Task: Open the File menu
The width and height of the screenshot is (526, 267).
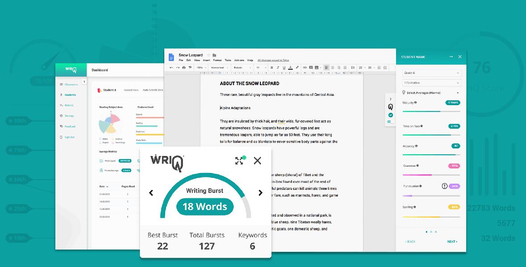Action: (x=181, y=60)
